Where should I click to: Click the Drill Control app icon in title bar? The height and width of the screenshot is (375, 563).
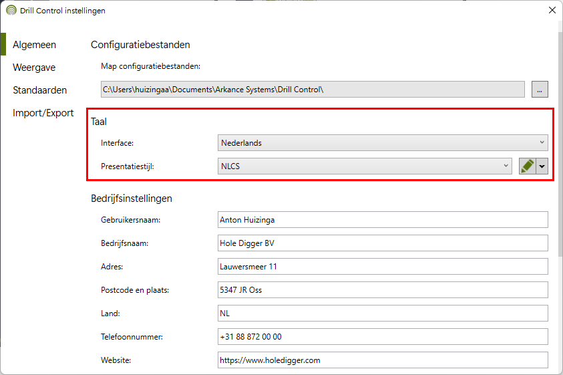point(11,11)
